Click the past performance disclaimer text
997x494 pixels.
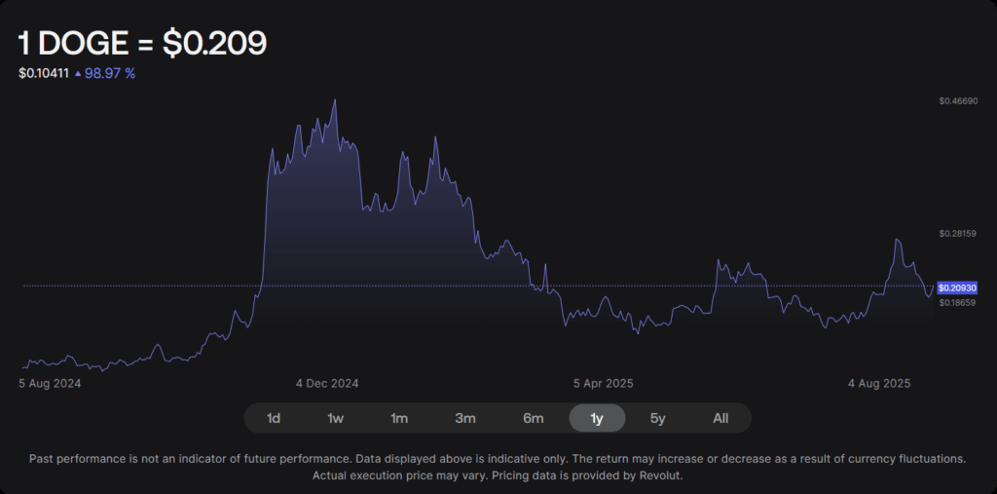point(498,467)
